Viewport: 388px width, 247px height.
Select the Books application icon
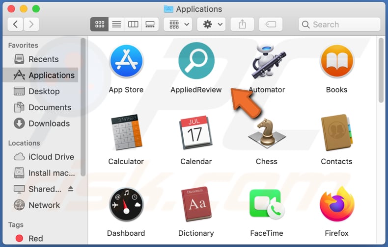click(337, 61)
